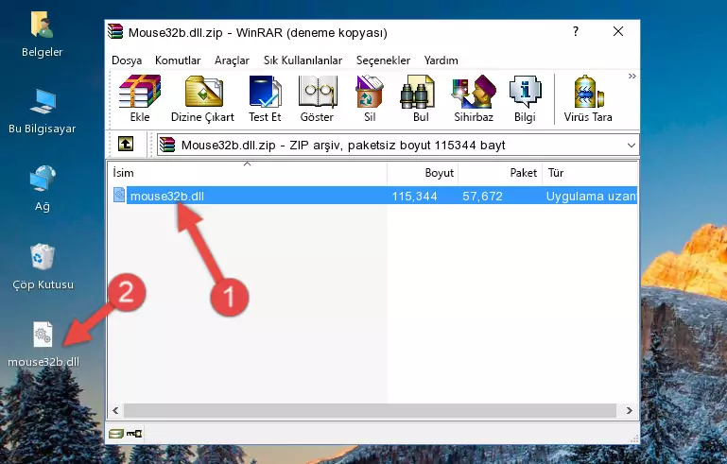This screenshot has height=464, width=727.
Task: Go up one folder level
Action: [x=126, y=145]
